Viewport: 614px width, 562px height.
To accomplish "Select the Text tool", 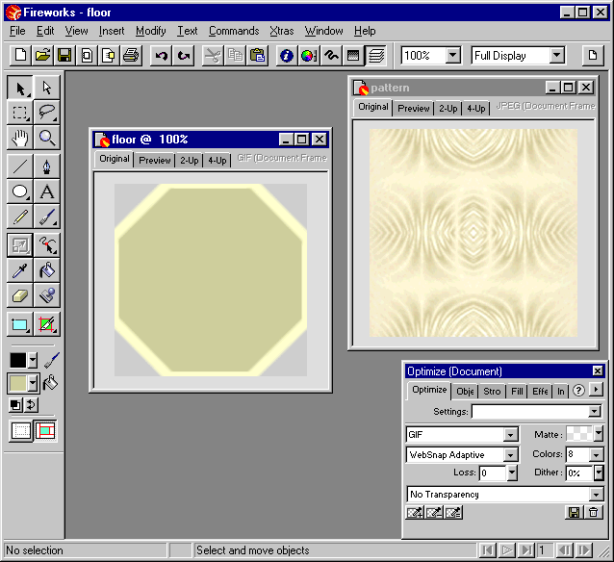I will (x=46, y=192).
